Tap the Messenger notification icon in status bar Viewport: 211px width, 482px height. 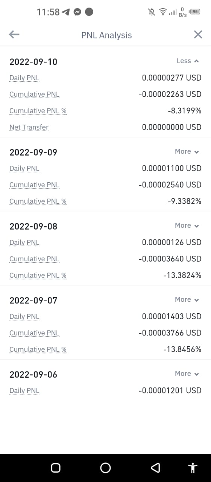tap(77, 12)
